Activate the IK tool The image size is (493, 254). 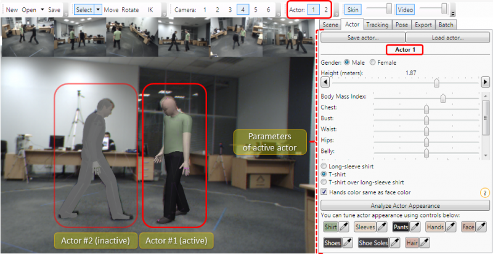150,10
